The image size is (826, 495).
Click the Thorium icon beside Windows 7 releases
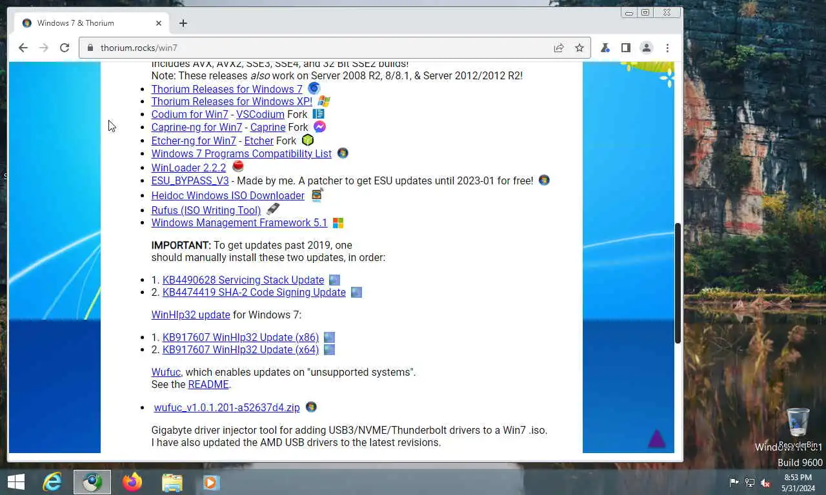pos(314,88)
